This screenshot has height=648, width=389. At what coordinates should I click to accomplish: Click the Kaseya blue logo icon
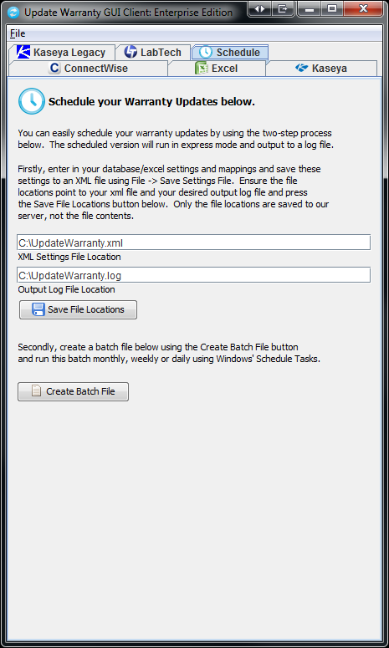pos(302,69)
